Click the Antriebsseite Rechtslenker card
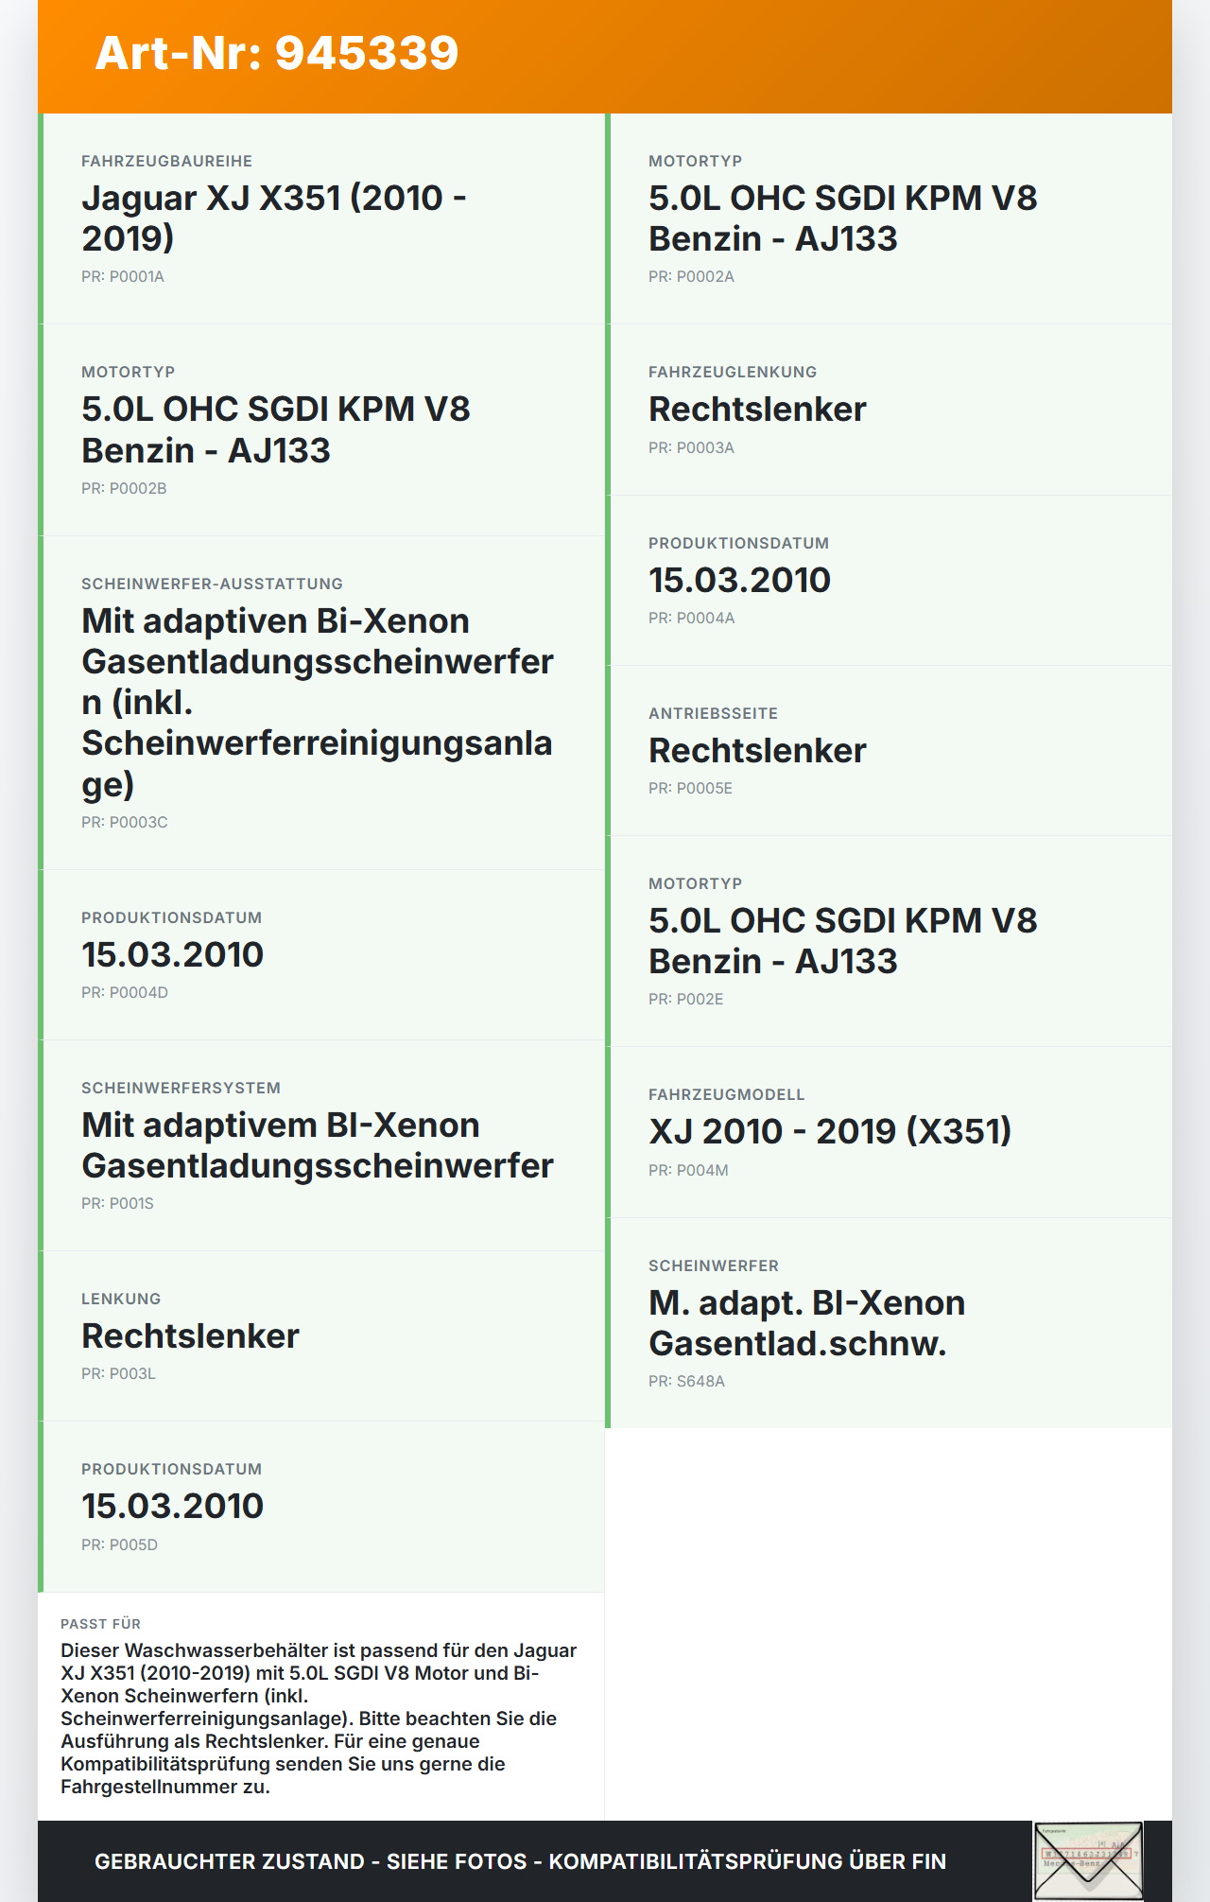 pyautogui.click(x=889, y=750)
